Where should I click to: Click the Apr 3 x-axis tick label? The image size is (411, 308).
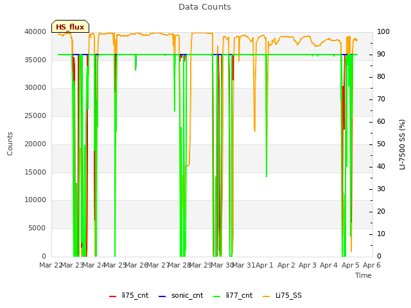coord(308,265)
